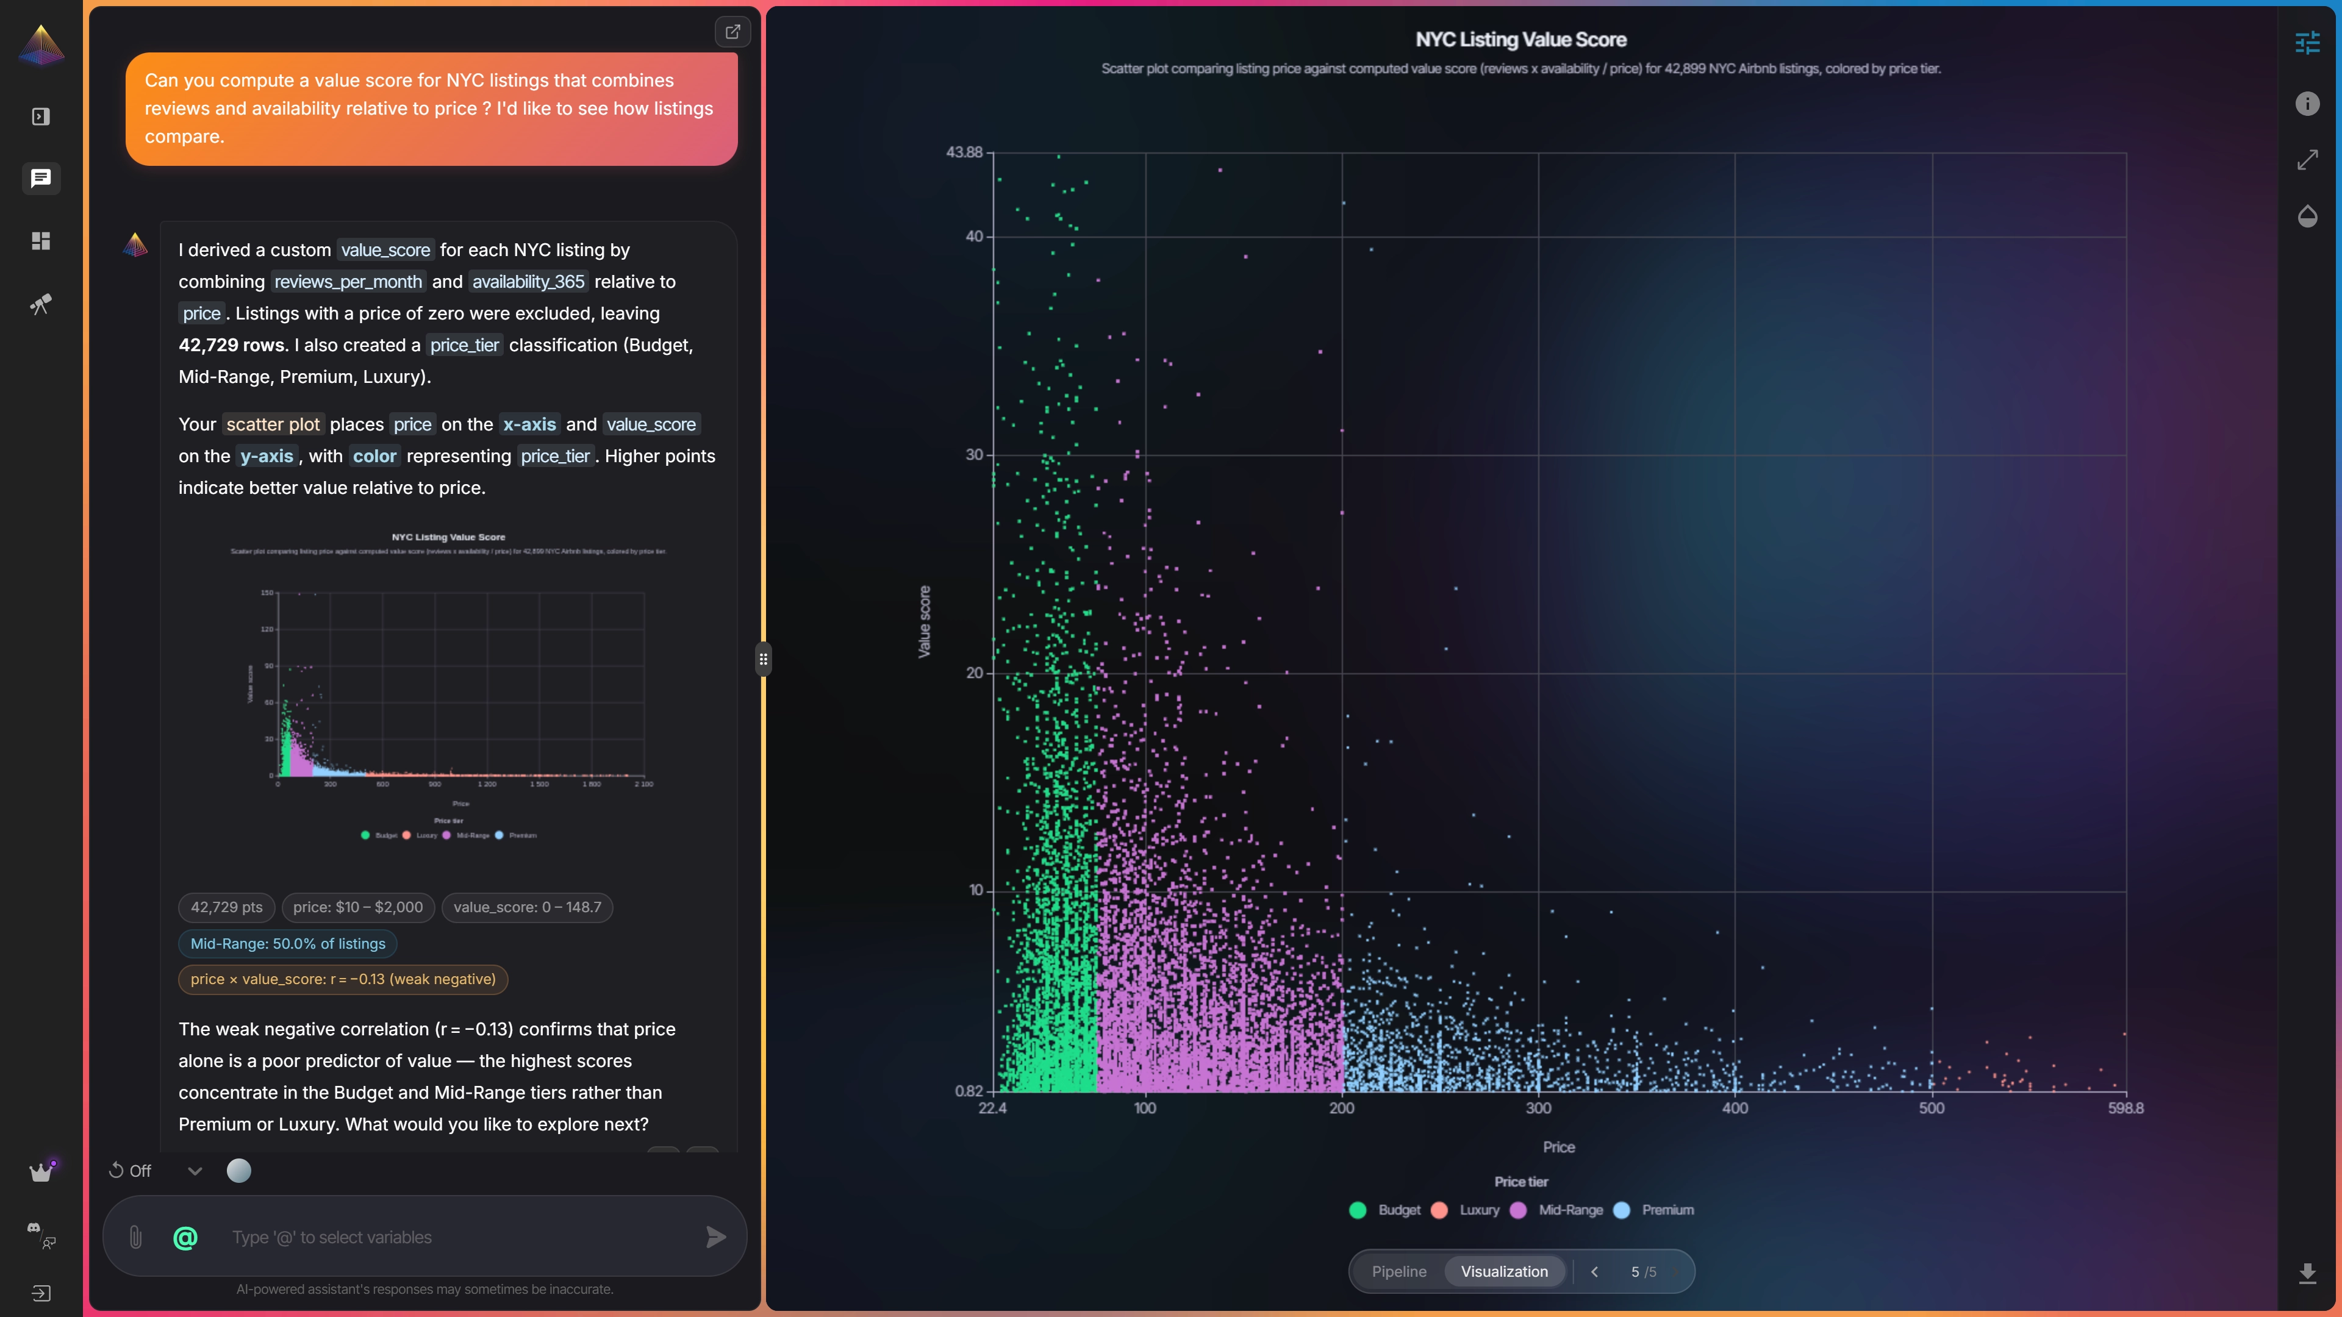Open the telescope explore icon
Screen dimensions: 2342x1317
pos(41,304)
